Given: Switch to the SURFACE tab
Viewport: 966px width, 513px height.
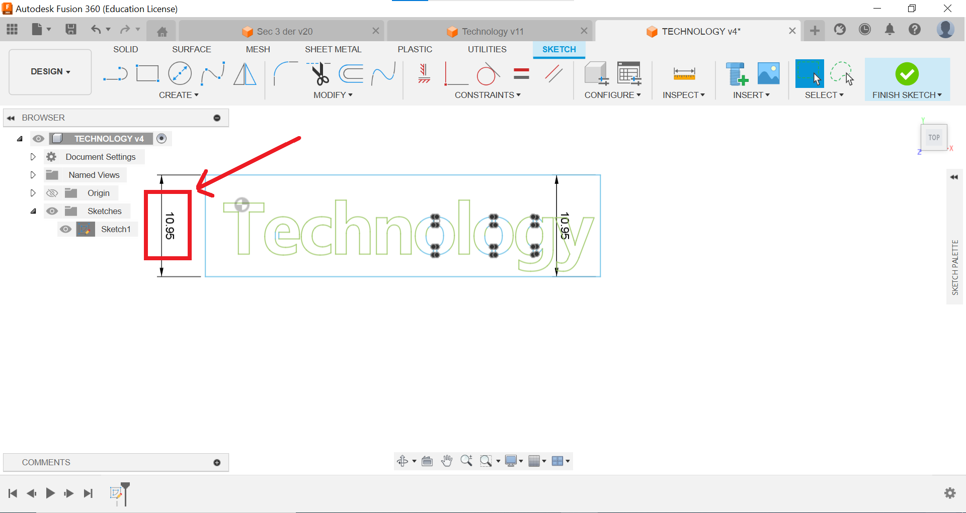Looking at the screenshot, I should (192, 49).
